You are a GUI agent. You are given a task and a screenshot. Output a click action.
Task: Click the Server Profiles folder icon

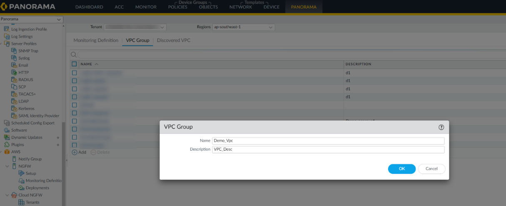(x=7, y=44)
